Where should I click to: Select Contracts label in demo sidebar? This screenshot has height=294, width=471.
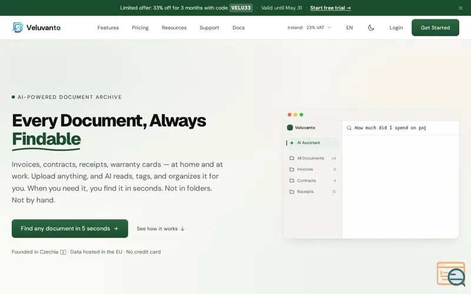306,181
